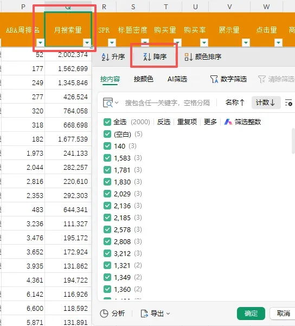Select the ABA周排名 header cell
The width and height of the screenshot is (295, 326).
pos(23,29)
